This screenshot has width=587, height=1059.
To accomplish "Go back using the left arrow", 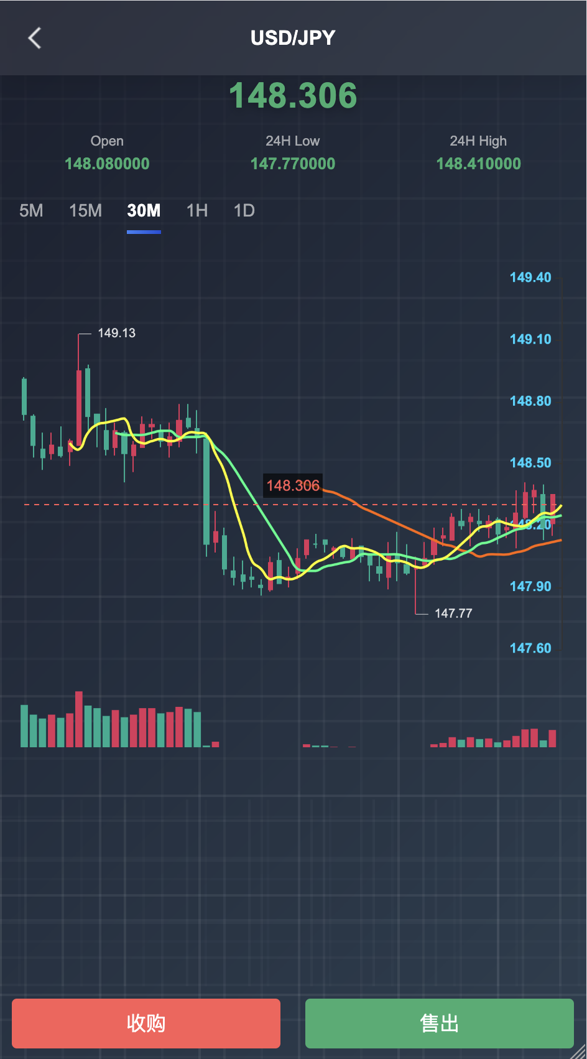I will pos(35,38).
